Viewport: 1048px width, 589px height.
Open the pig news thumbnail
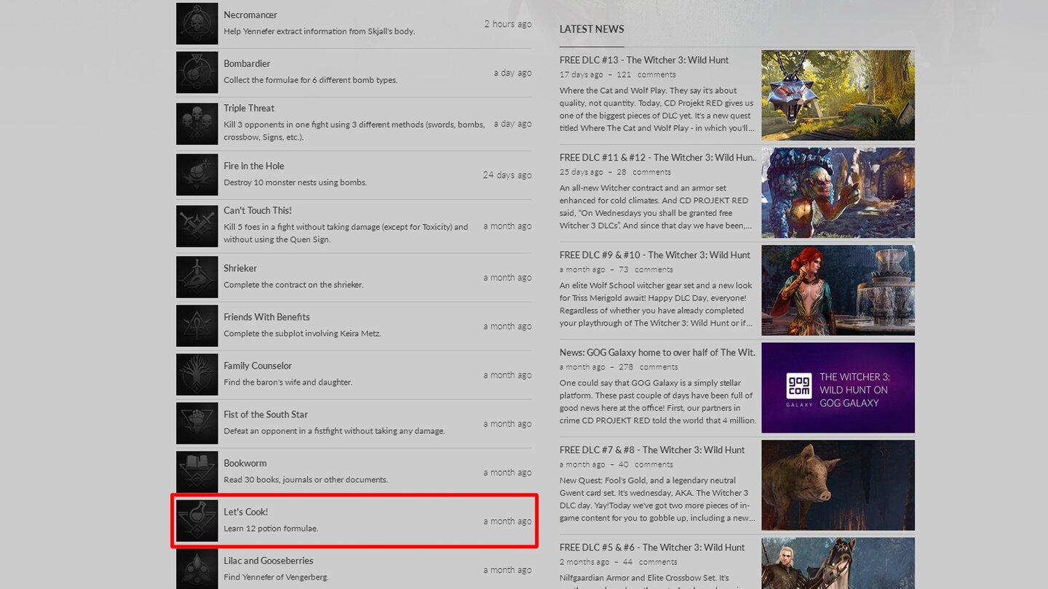click(x=838, y=485)
